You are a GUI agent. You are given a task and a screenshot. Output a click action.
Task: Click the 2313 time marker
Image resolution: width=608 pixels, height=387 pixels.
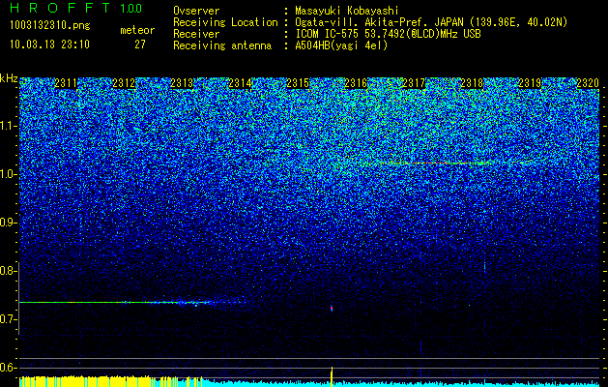coord(182,83)
